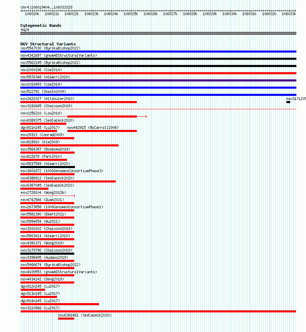The image size is (306, 332).
Task: Select the red nsv1000196 variant bar
Action: point(158,73)
